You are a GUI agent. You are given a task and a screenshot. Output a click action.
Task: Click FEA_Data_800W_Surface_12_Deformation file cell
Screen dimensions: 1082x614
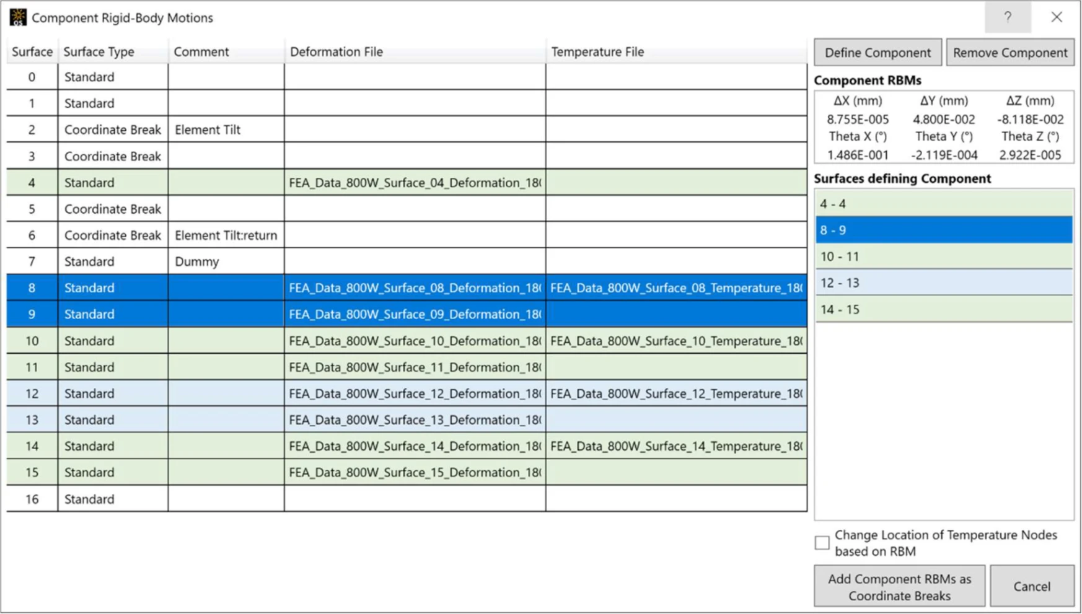pyautogui.click(x=415, y=393)
